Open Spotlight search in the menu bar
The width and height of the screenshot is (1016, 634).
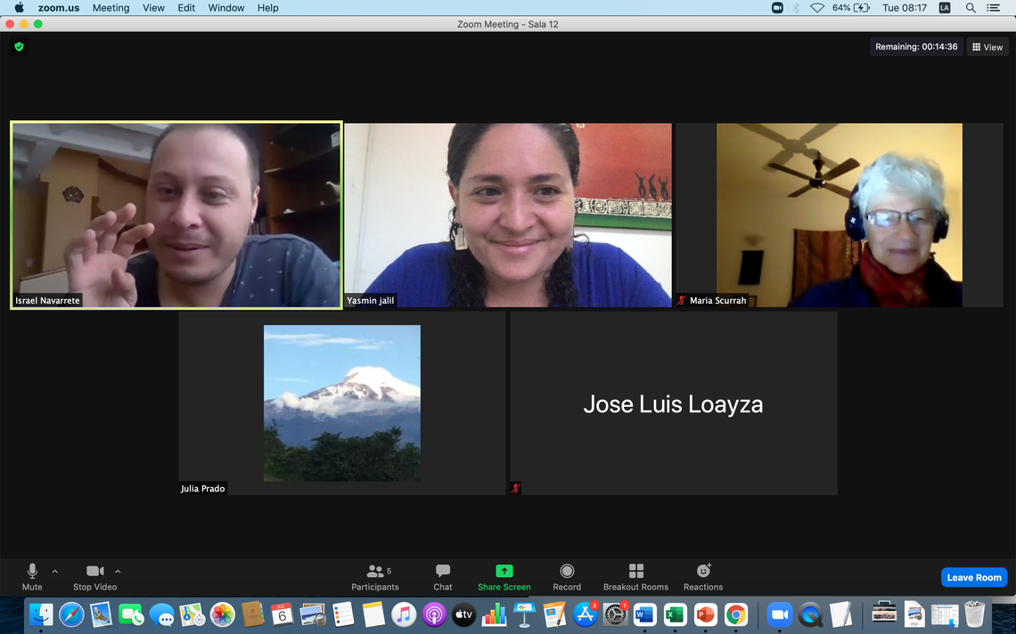click(971, 8)
